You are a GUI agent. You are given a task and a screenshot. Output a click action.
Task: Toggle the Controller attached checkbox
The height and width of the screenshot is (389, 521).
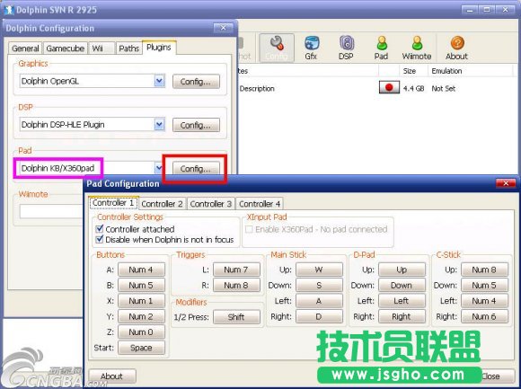(x=100, y=229)
